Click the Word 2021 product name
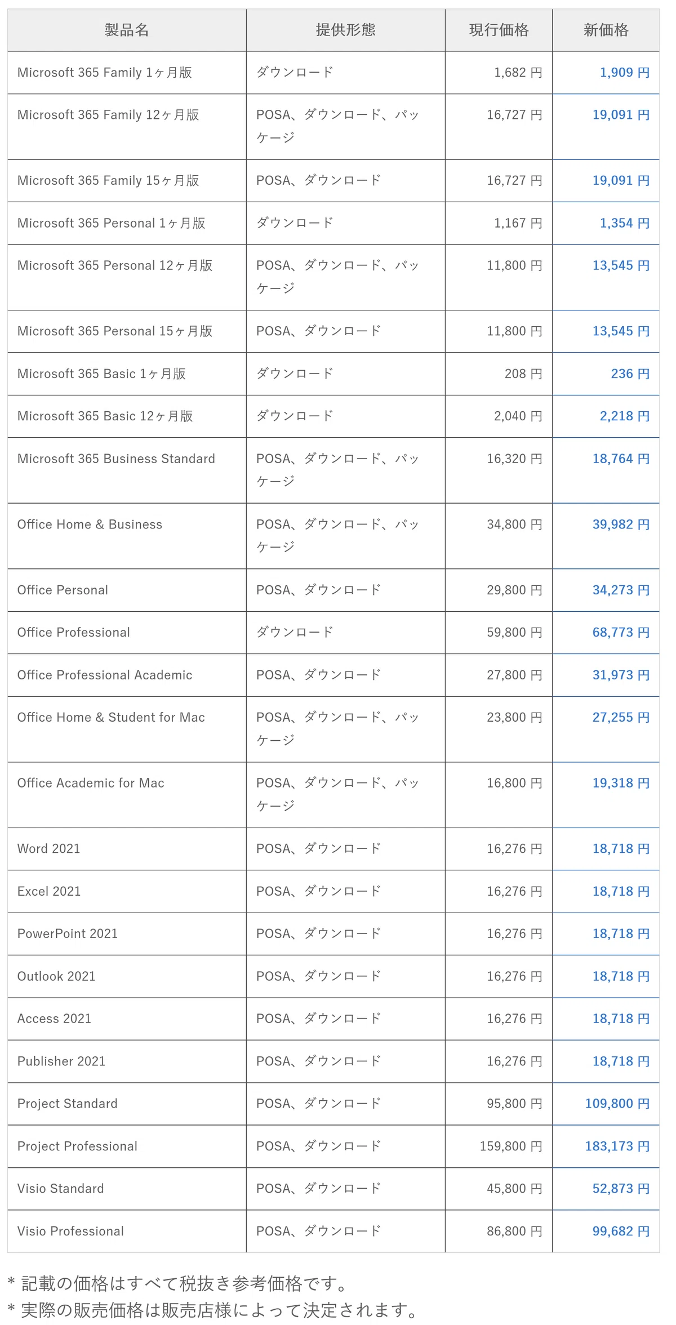676x1325 pixels. (49, 849)
